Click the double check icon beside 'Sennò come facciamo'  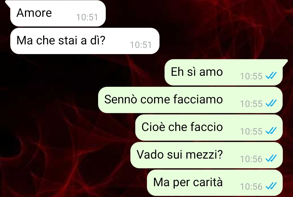tap(271, 103)
